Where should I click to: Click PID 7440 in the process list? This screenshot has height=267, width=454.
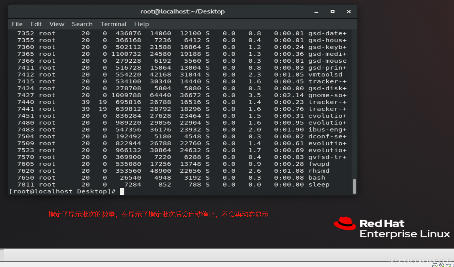point(26,102)
